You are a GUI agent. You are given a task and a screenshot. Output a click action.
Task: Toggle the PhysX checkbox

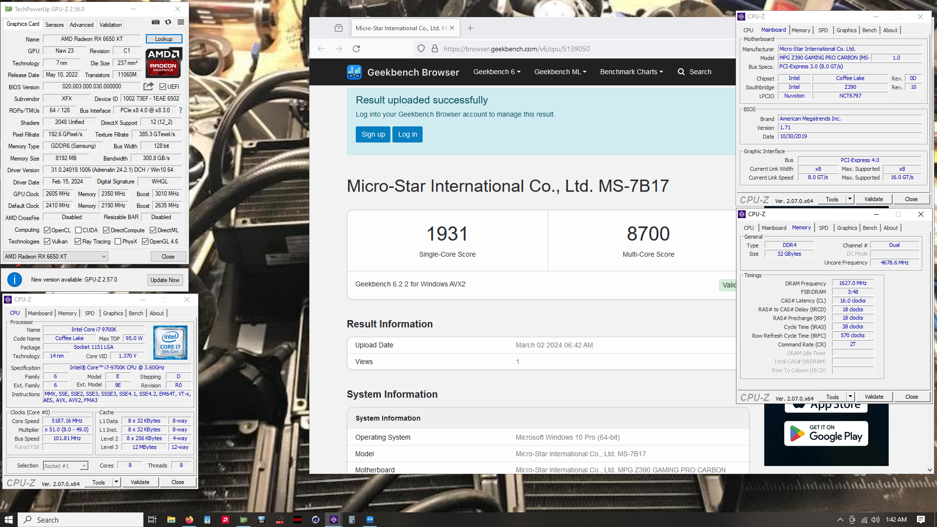[x=118, y=242]
